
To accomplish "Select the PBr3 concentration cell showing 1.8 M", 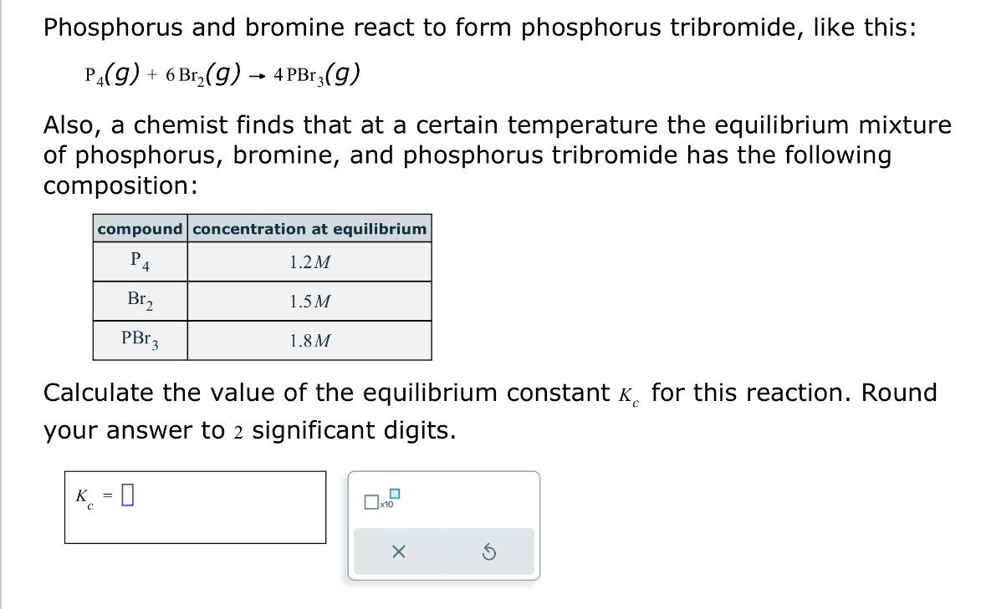I will pyautogui.click(x=309, y=340).
